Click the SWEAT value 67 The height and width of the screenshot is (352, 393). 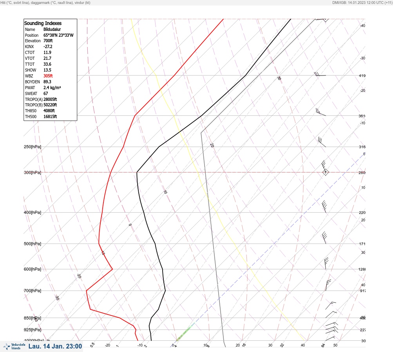pyautogui.click(x=45, y=93)
